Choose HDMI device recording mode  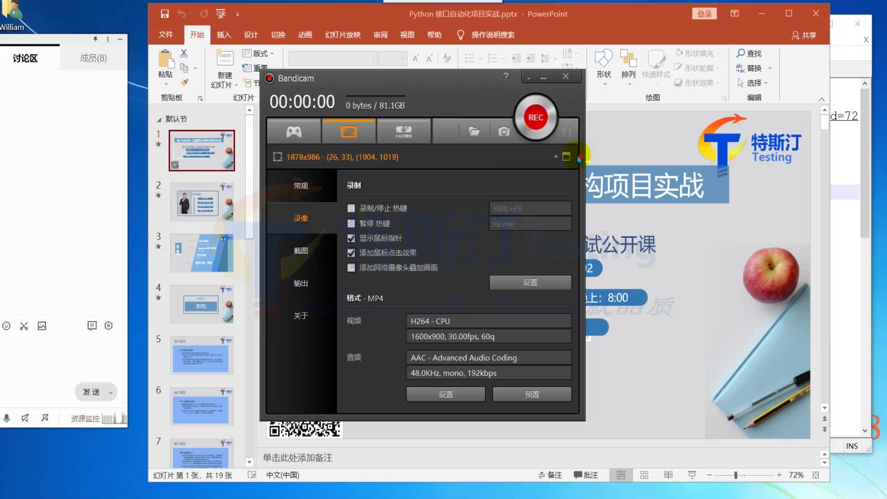tap(404, 131)
